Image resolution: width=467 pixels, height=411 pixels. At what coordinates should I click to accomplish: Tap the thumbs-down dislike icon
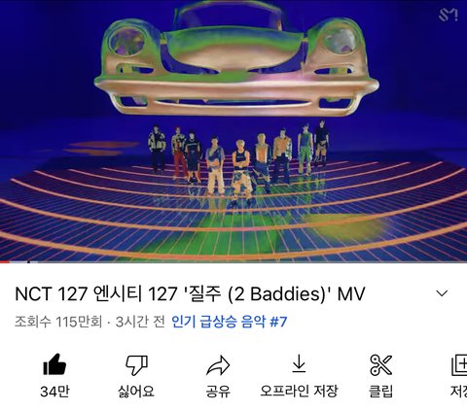click(x=136, y=365)
